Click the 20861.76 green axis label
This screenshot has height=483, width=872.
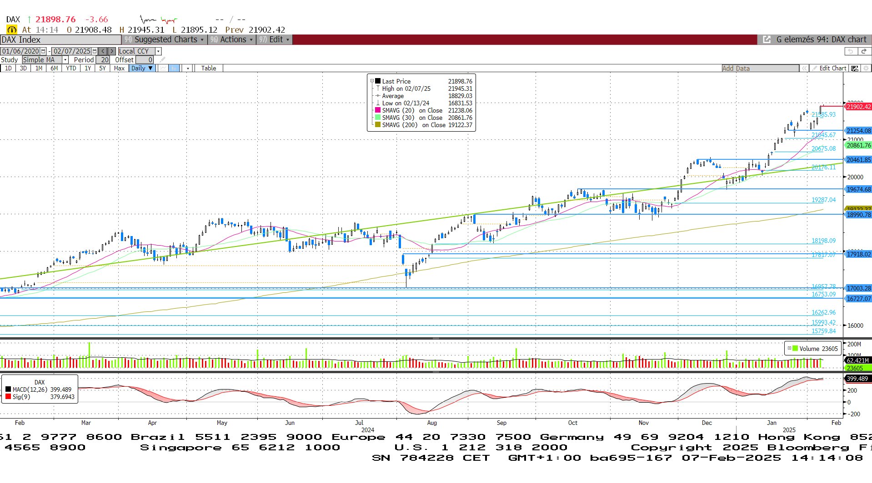click(x=858, y=145)
